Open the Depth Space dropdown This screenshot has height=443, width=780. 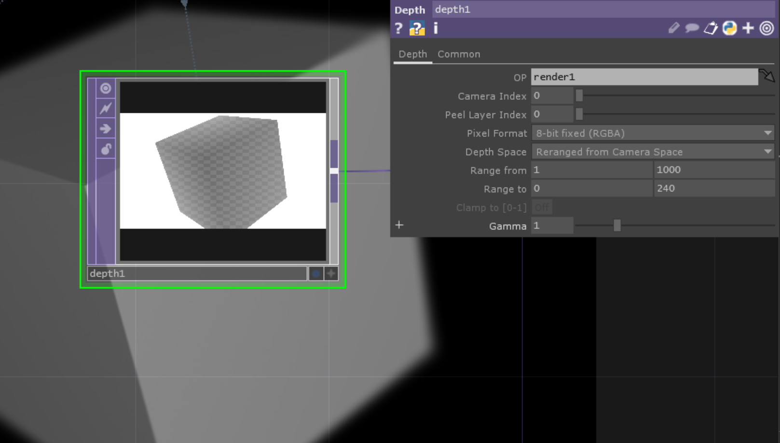pos(653,152)
